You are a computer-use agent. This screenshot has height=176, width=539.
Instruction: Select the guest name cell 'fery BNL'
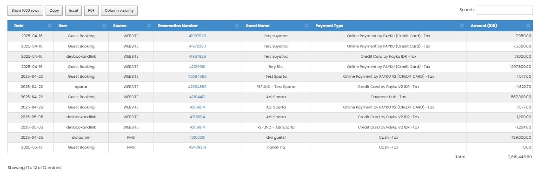click(276, 67)
